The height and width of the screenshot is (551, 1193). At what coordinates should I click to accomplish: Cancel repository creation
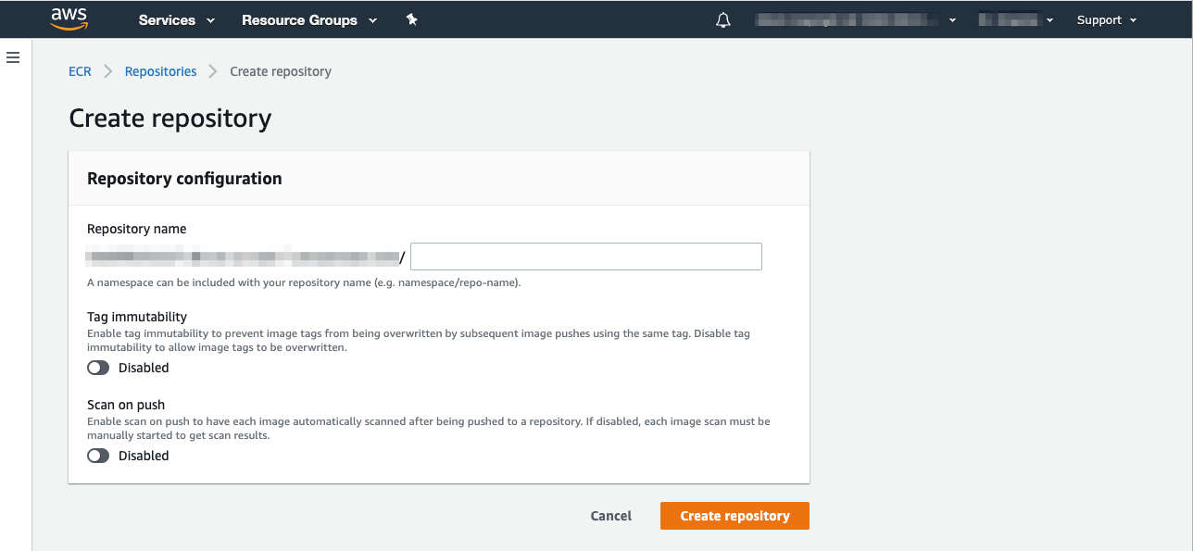point(610,516)
